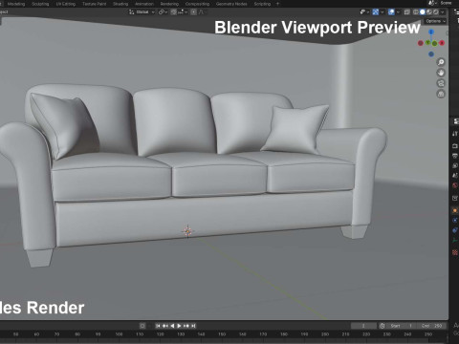This screenshot has width=459, height=344.
Task: Add a new workspace with plus button
Action: (x=277, y=4)
